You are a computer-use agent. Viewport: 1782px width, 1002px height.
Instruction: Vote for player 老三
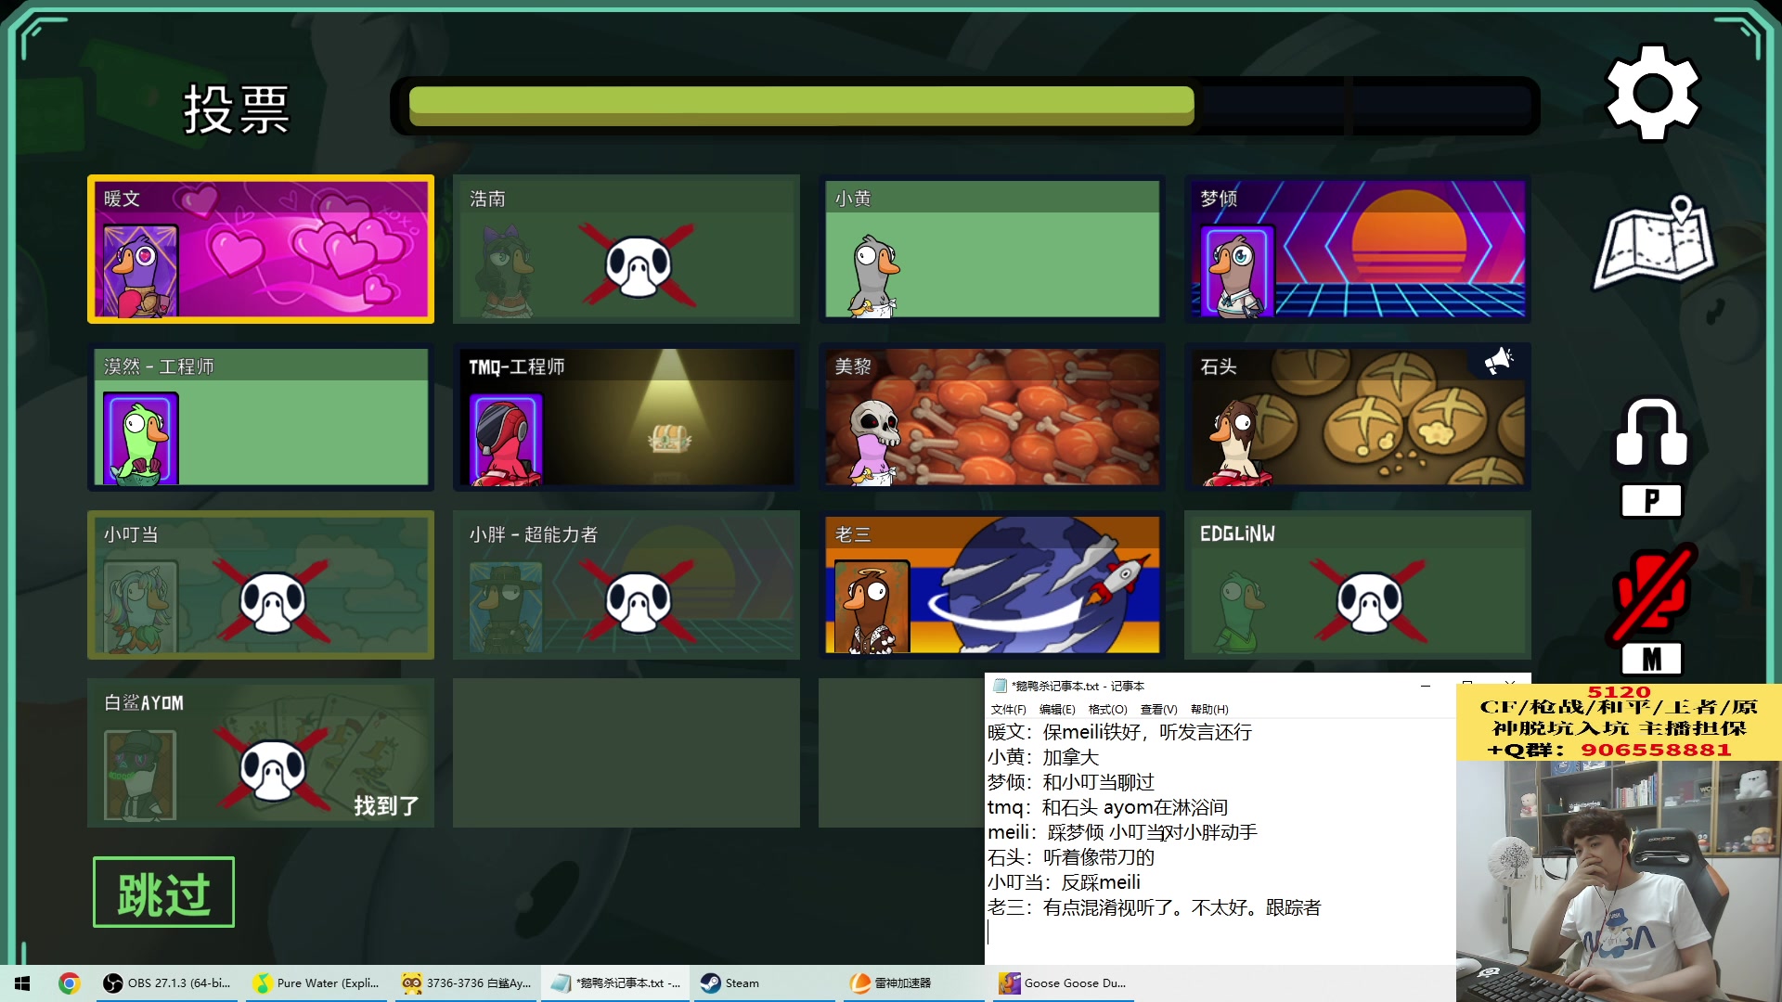(x=992, y=584)
